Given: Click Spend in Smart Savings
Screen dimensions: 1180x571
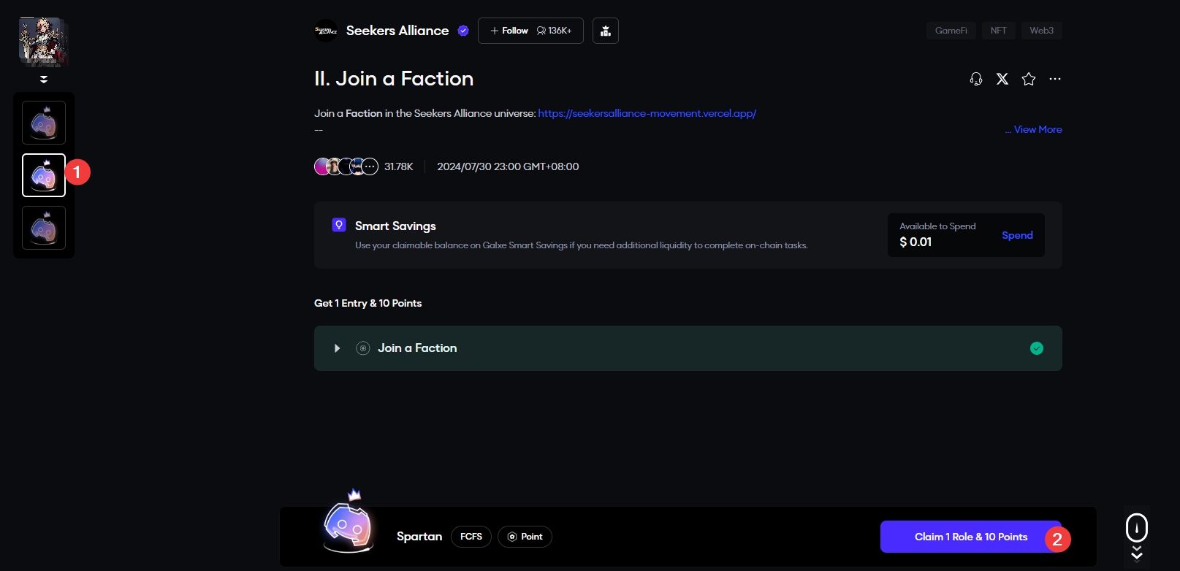Looking at the screenshot, I should [x=1017, y=235].
